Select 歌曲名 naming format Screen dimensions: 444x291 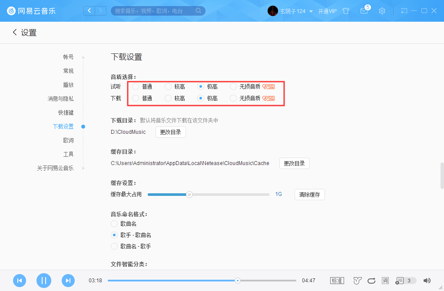(113, 223)
